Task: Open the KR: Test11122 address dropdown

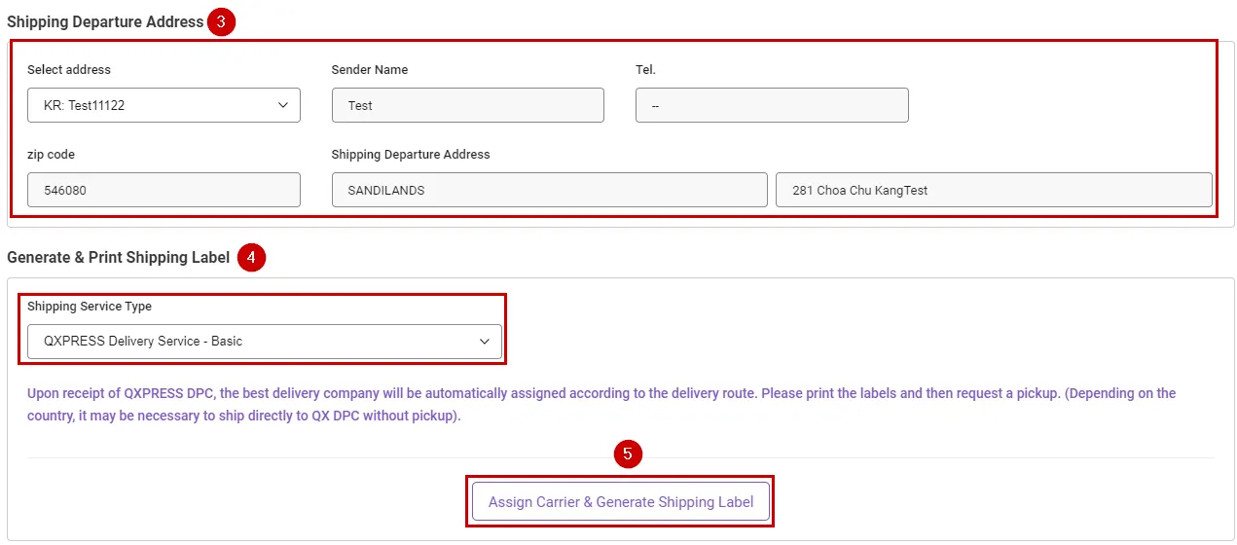Action: click(x=164, y=105)
